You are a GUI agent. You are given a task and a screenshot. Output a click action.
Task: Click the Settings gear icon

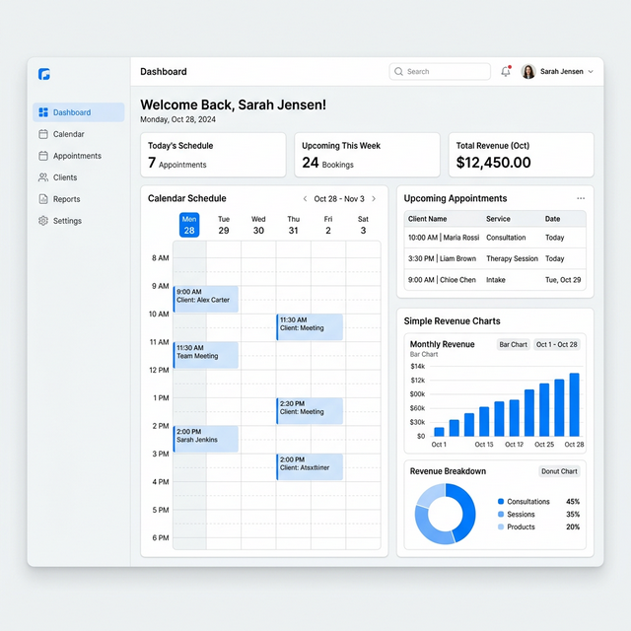pos(43,221)
